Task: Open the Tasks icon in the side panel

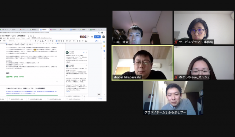Action: point(104,51)
